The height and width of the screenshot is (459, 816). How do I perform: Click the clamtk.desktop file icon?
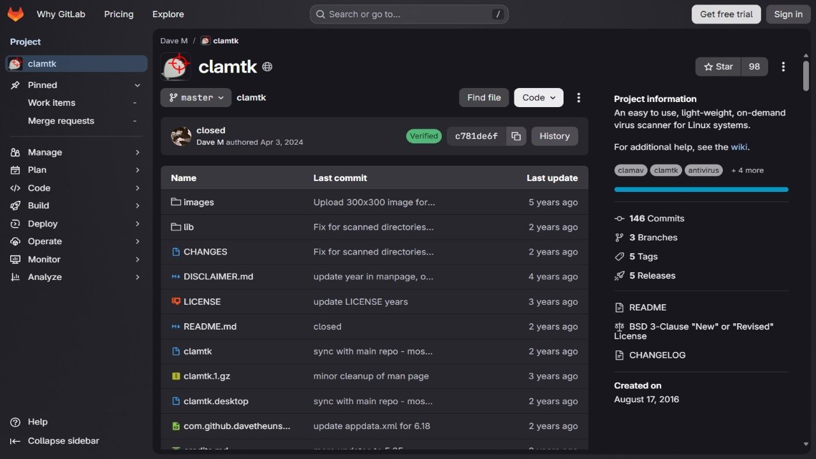176,401
